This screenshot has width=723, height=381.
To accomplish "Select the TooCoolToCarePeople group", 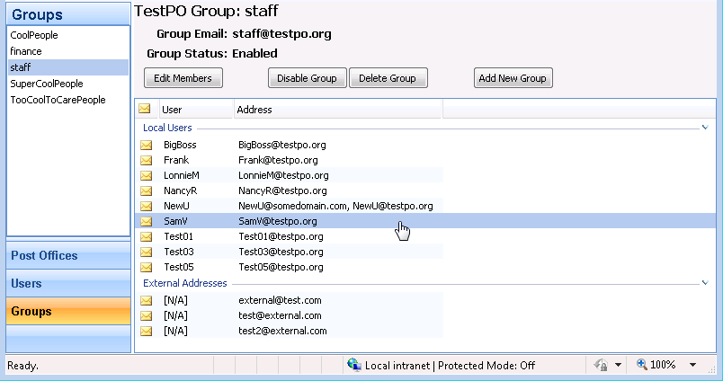I will click(x=68, y=100).
